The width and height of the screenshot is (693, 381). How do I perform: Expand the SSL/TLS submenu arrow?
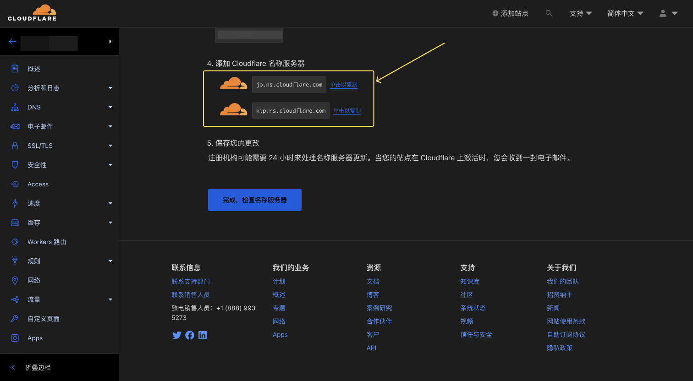coord(110,146)
